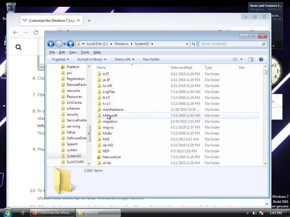Open the Help menu

[x=97, y=52]
